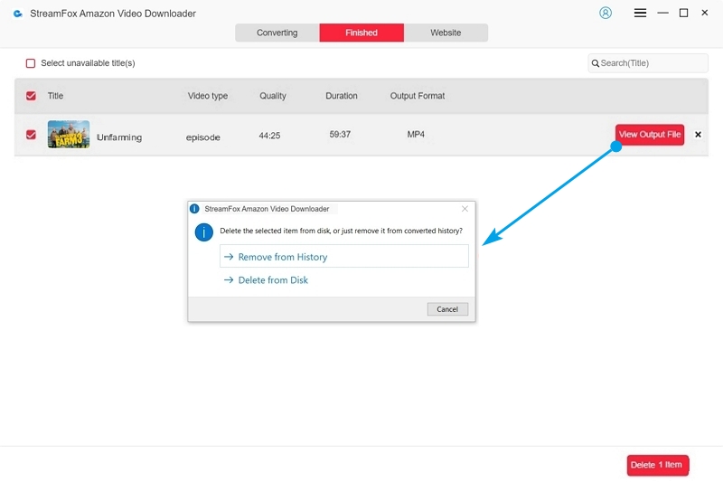Screen dimensions: 723x482
Task: Remove the Unfarming row with X icon
Action: [698, 134]
